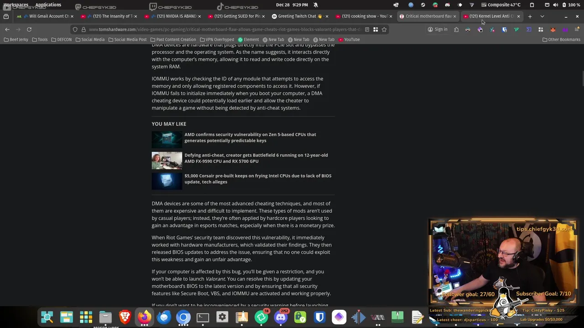
Task: Open the YouTube bookmark
Action: tap(349, 40)
